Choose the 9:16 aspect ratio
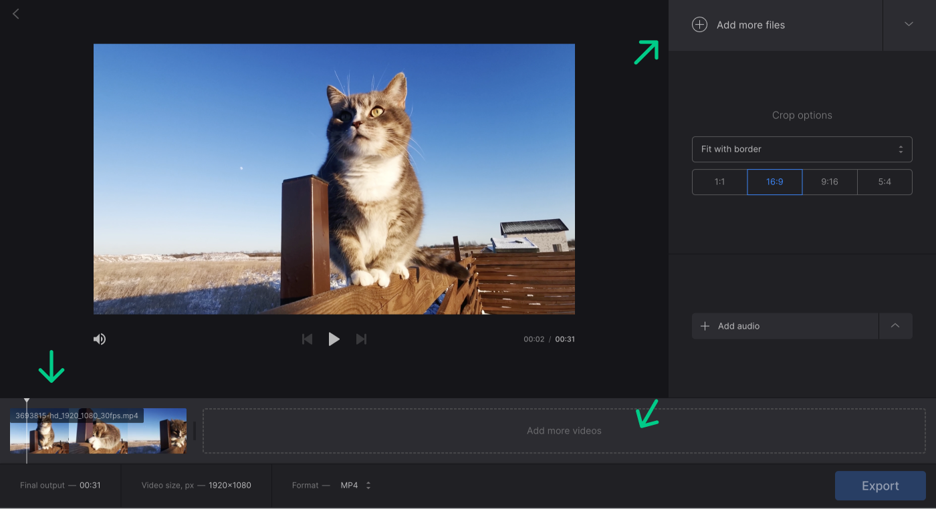 pyautogui.click(x=830, y=182)
